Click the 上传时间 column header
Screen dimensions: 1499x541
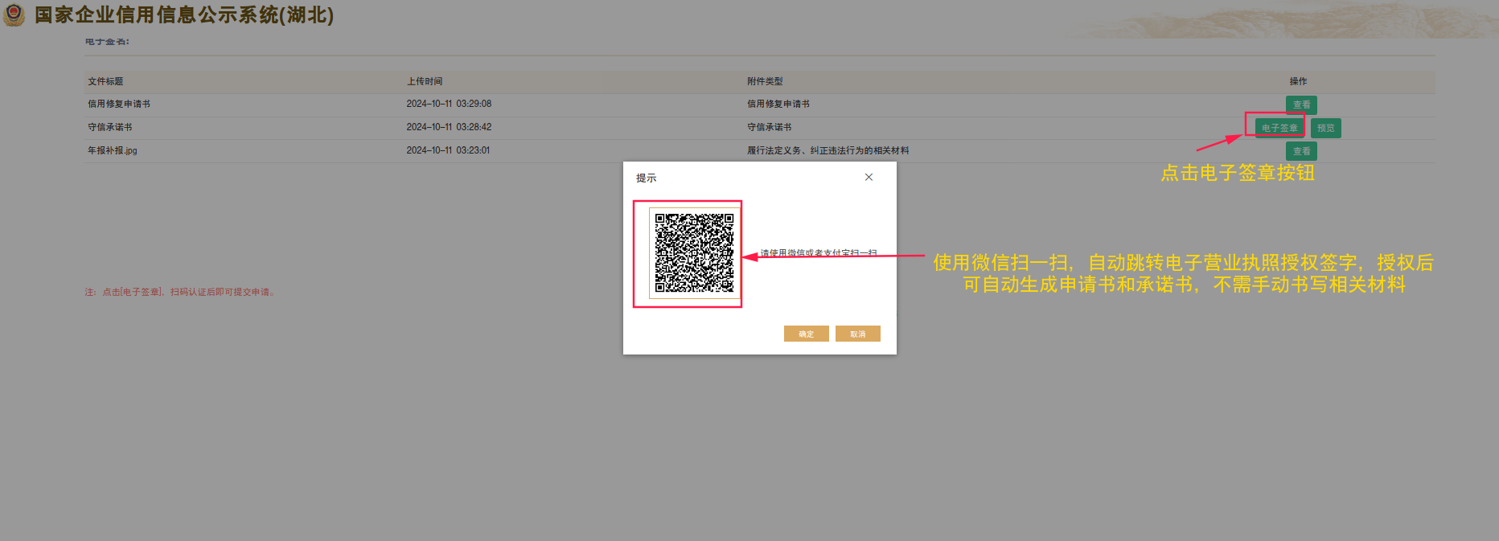coord(425,81)
